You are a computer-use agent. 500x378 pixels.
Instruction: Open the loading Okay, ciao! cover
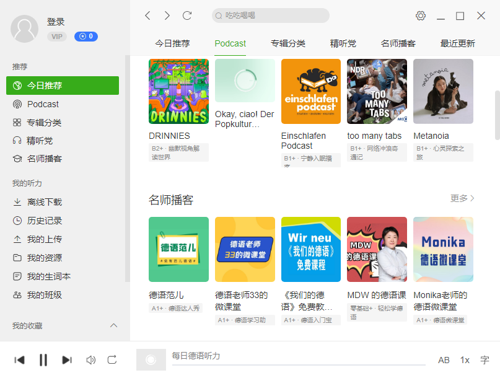[245, 81]
